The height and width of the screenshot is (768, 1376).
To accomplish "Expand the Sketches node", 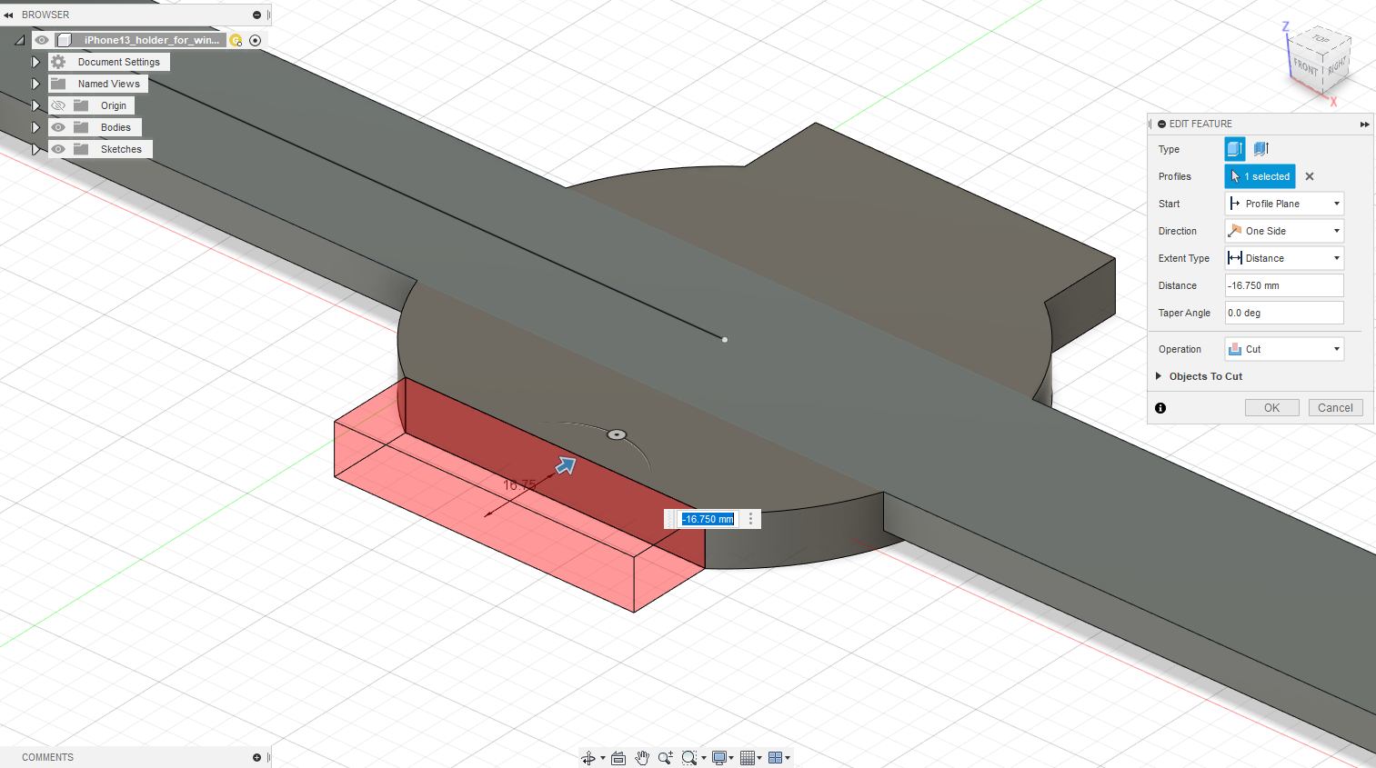I will tap(35, 149).
